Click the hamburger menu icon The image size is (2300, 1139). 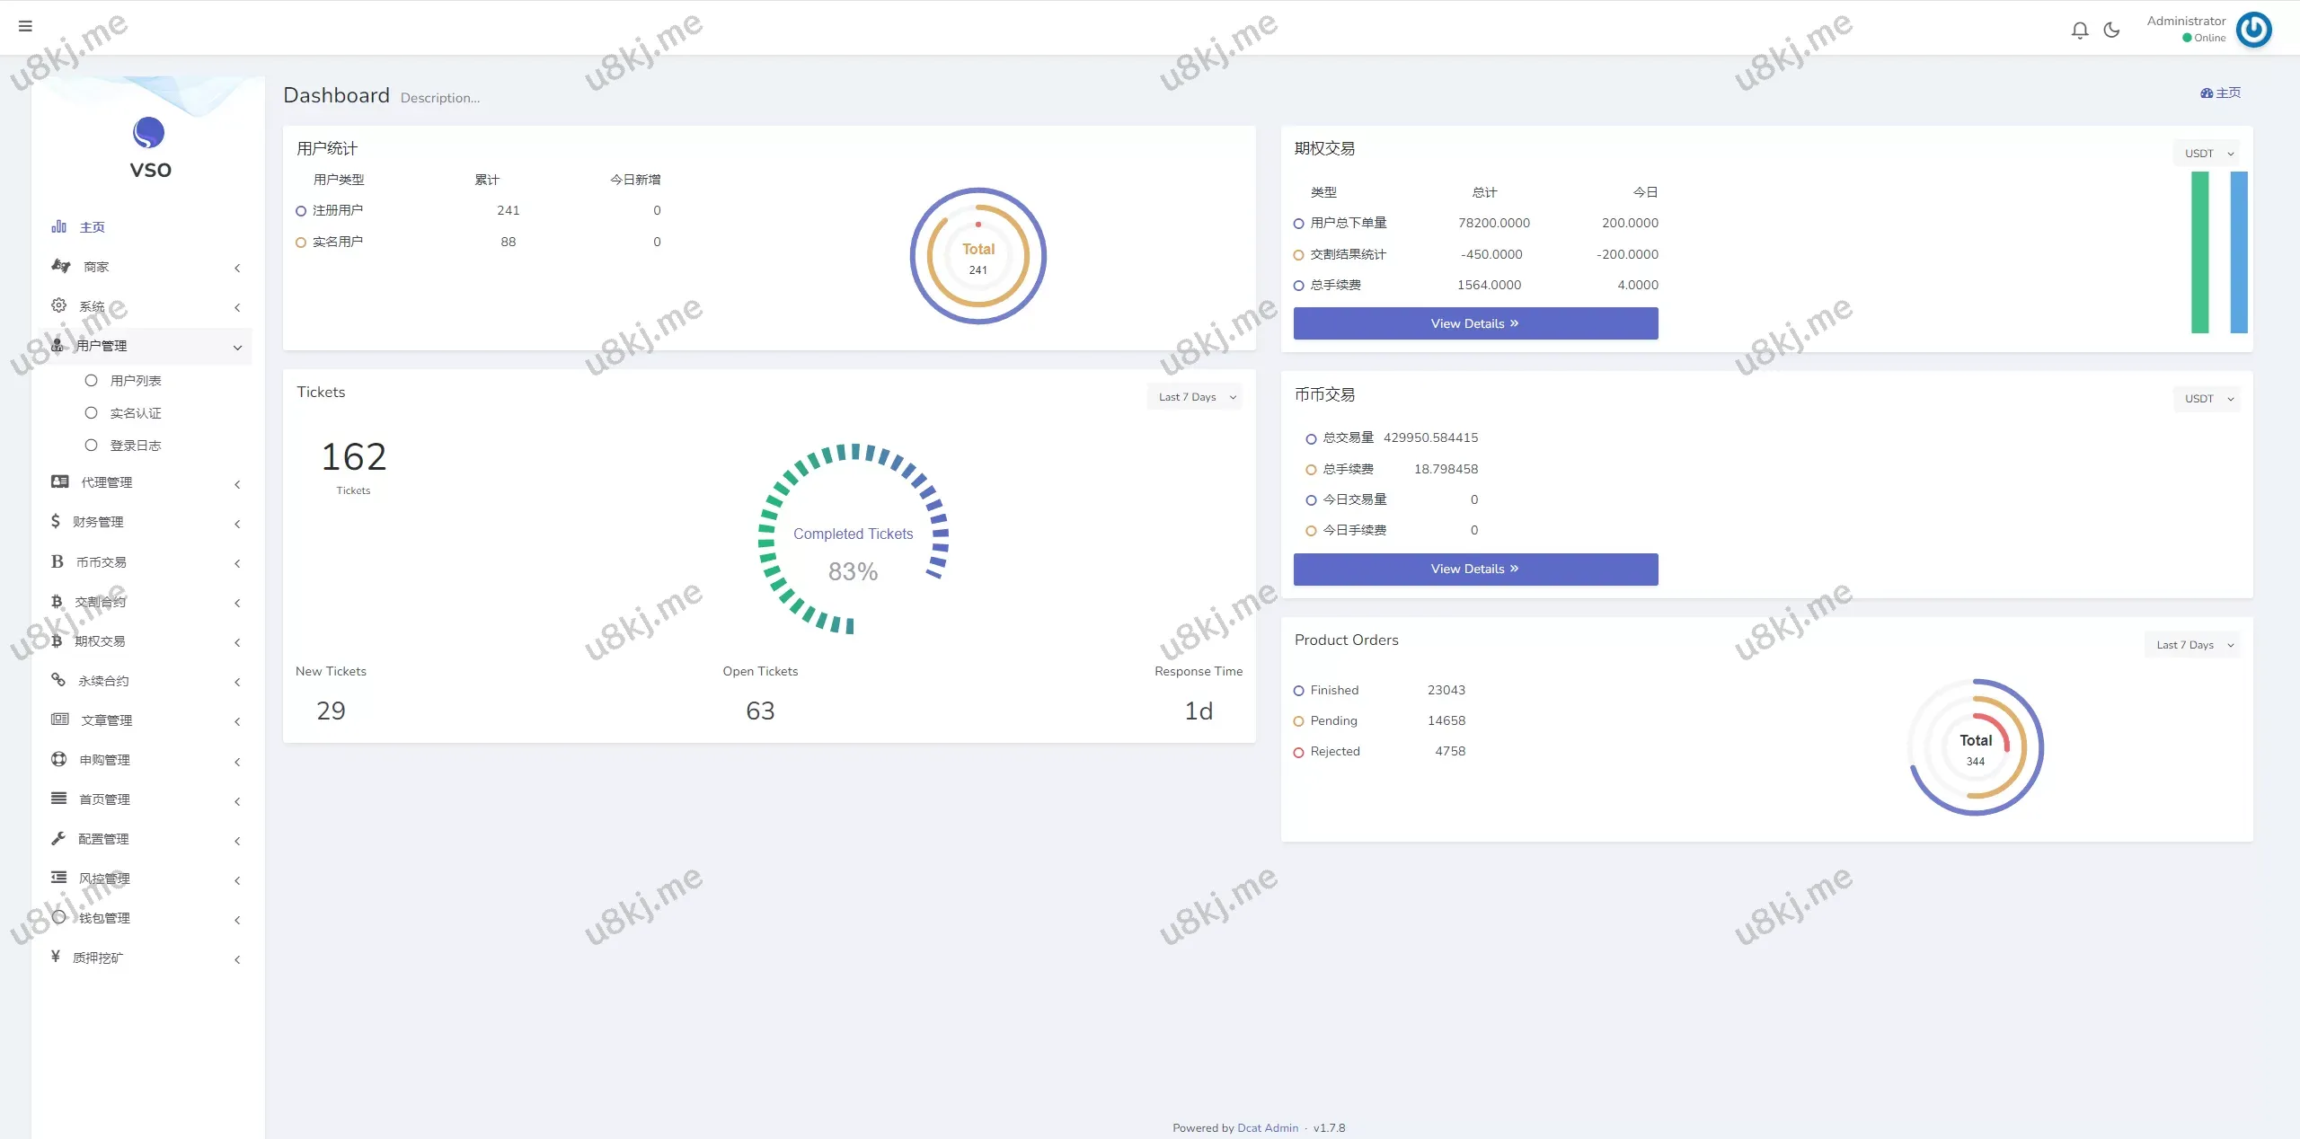pyautogui.click(x=25, y=26)
